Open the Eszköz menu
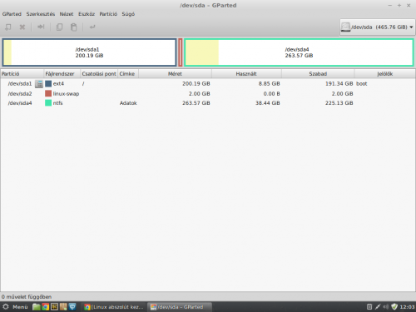 click(87, 14)
